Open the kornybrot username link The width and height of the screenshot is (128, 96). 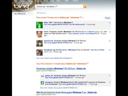point(49,82)
